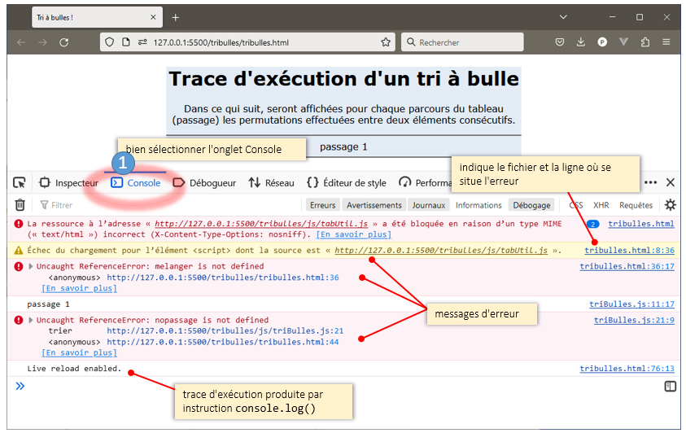
Task: Open the triBulles.js:21:9 source link
Action: (634, 321)
